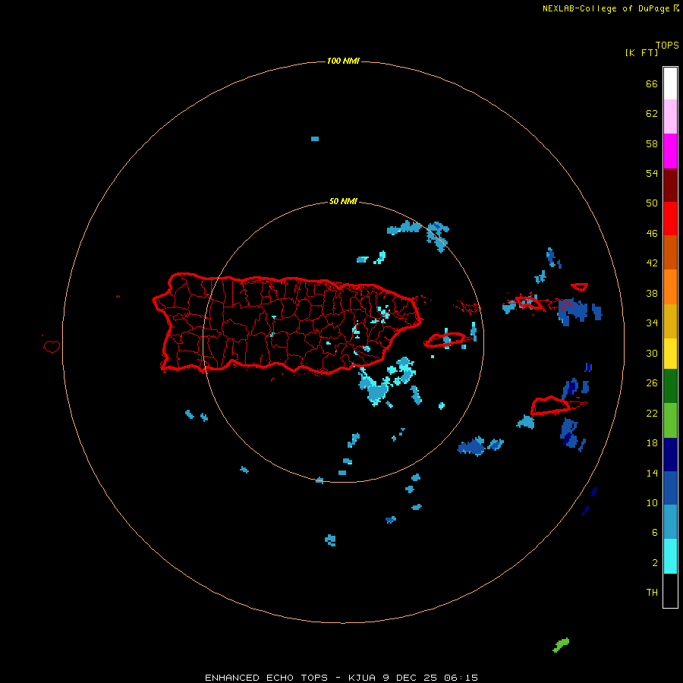Screen dimensions: 683x683
Task: Click the black TH threshold legend box
Action: pos(670,590)
